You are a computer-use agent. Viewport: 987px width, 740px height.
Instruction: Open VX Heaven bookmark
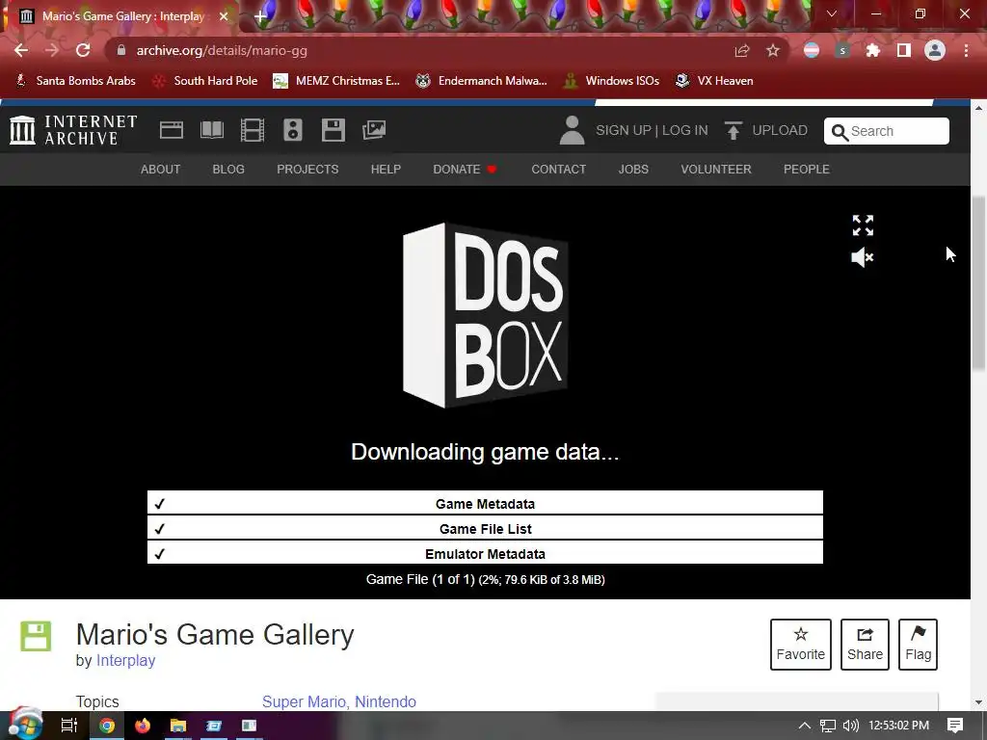pyautogui.click(x=714, y=81)
